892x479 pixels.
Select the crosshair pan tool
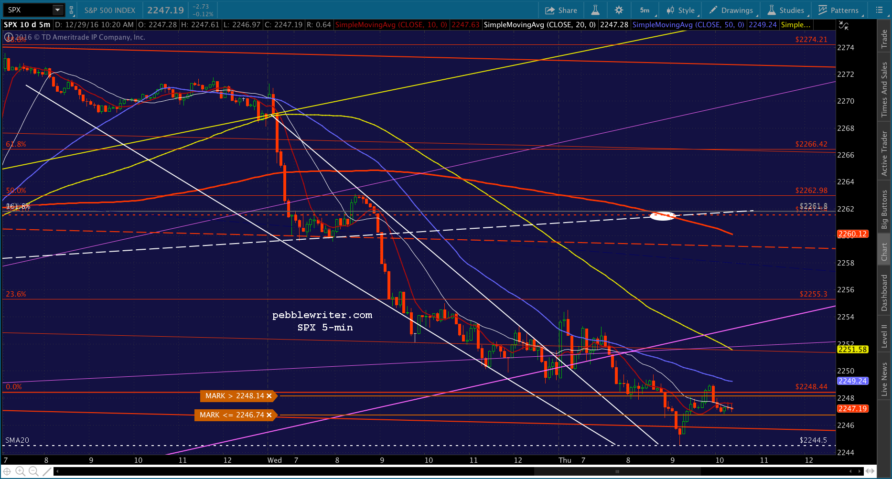[x=7, y=471]
